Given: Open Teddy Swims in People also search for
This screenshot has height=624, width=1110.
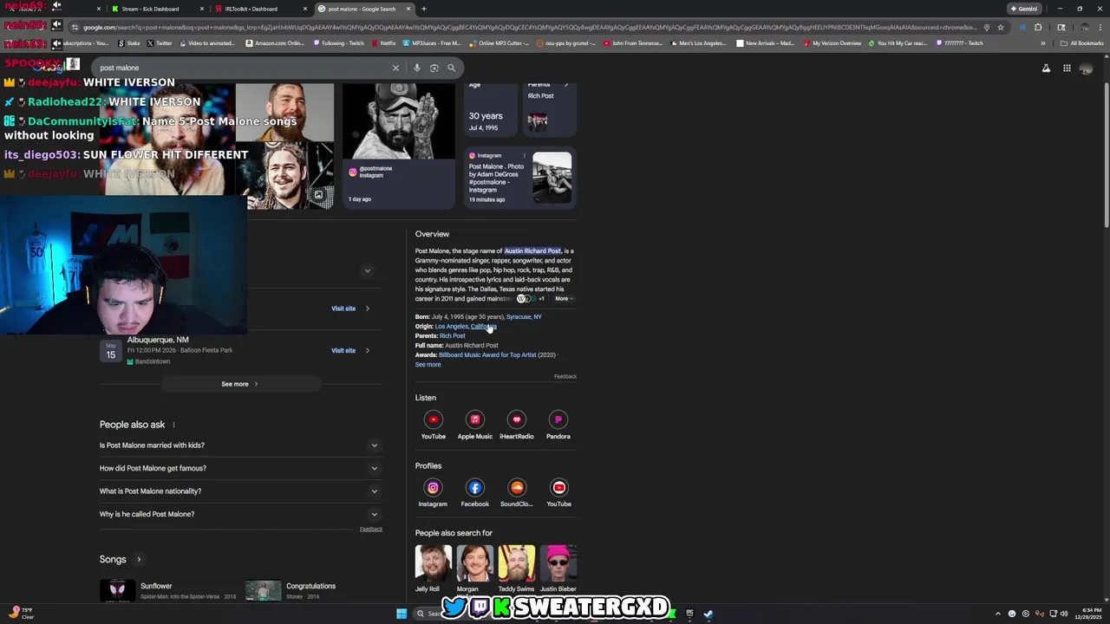Looking at the screenshot, I should [x=517, y=569].
